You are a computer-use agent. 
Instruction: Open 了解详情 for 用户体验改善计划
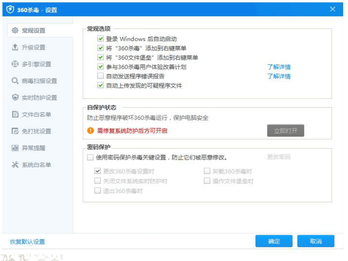(x=279, y=67)
